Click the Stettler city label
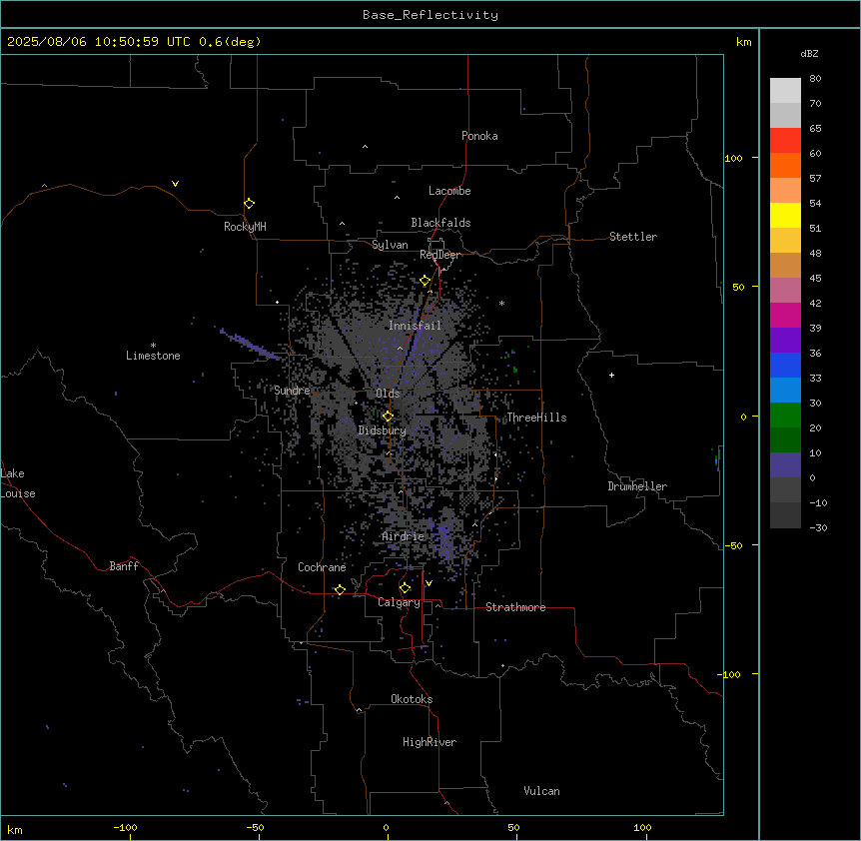This screenshot has height=841, width=861. [x=633, y=237]
